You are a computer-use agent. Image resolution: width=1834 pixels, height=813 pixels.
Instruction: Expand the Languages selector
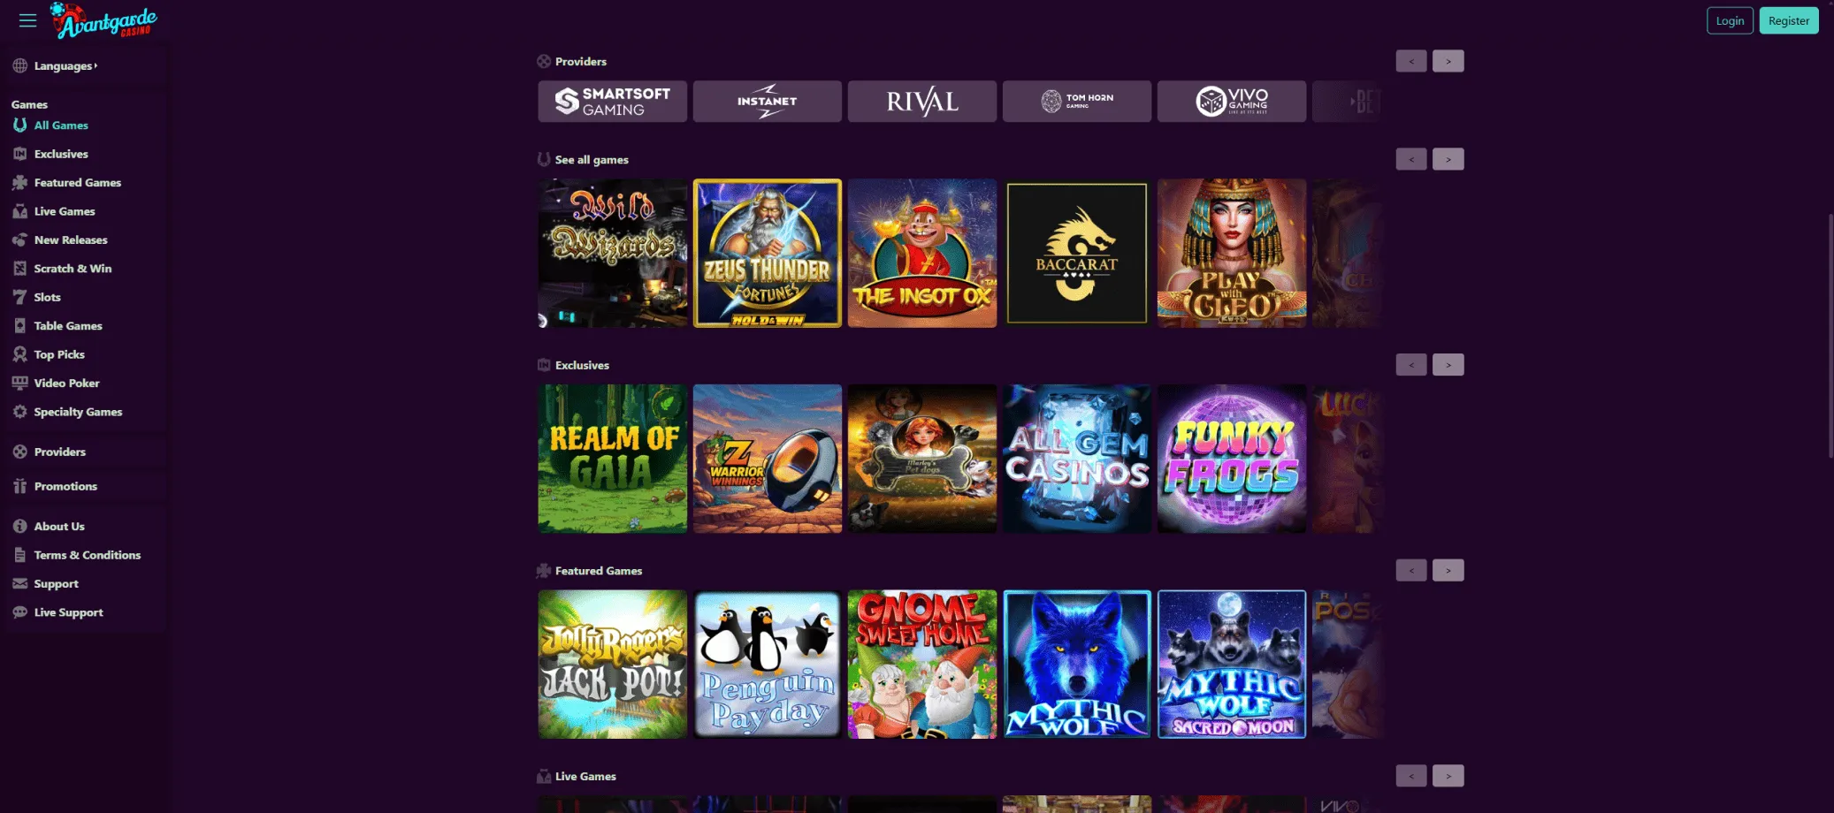65,66
